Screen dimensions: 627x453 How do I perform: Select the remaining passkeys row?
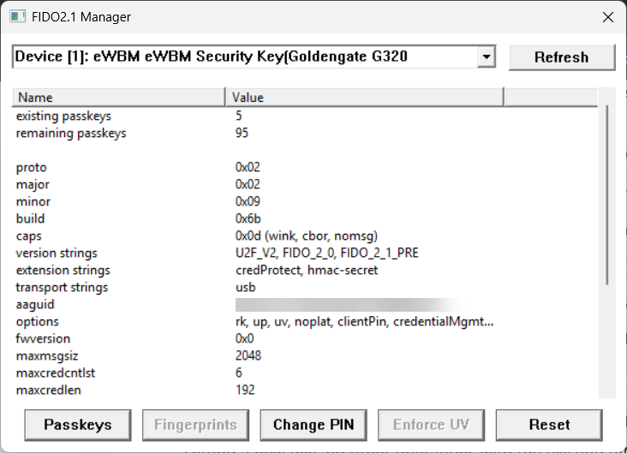point(70,133)
